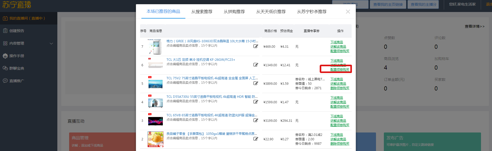Click edit icon for TCL 75V2 TV row

coord(256,83)
